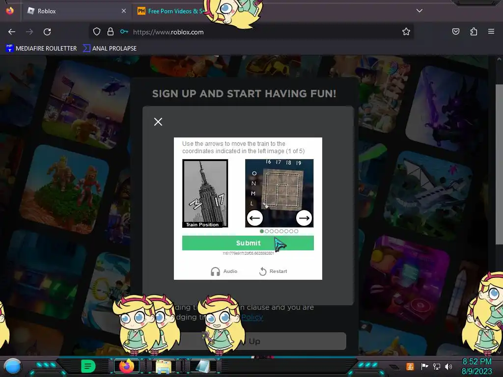Open the Action Center flag icon
Image resolution: width=503 pixels, height=377 pixels.
(x=425, y=366)
